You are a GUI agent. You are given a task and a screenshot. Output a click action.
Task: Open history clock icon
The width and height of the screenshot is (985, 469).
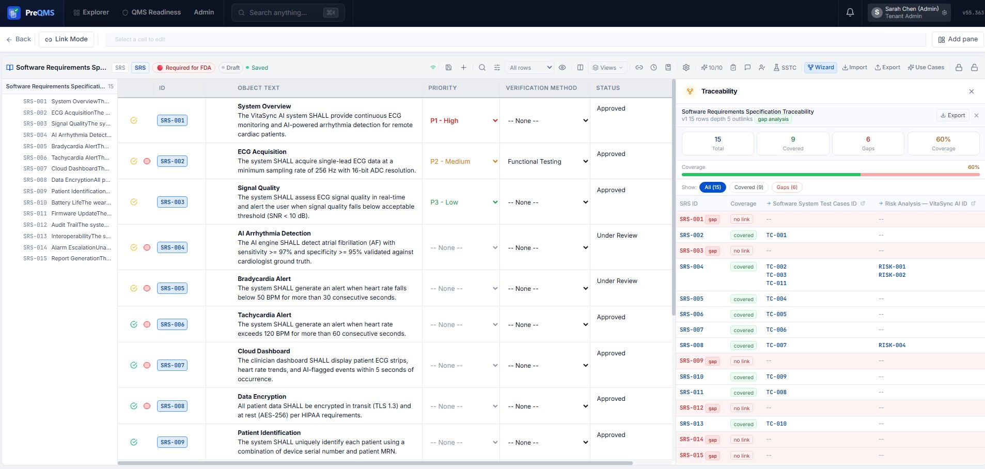653,68
